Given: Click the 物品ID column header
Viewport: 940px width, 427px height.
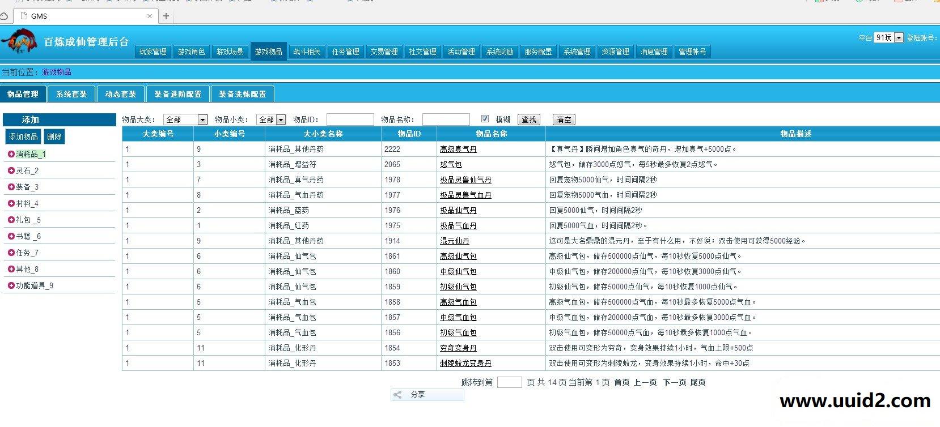Looking at the screenshot, I should click(x=409, y=134).
